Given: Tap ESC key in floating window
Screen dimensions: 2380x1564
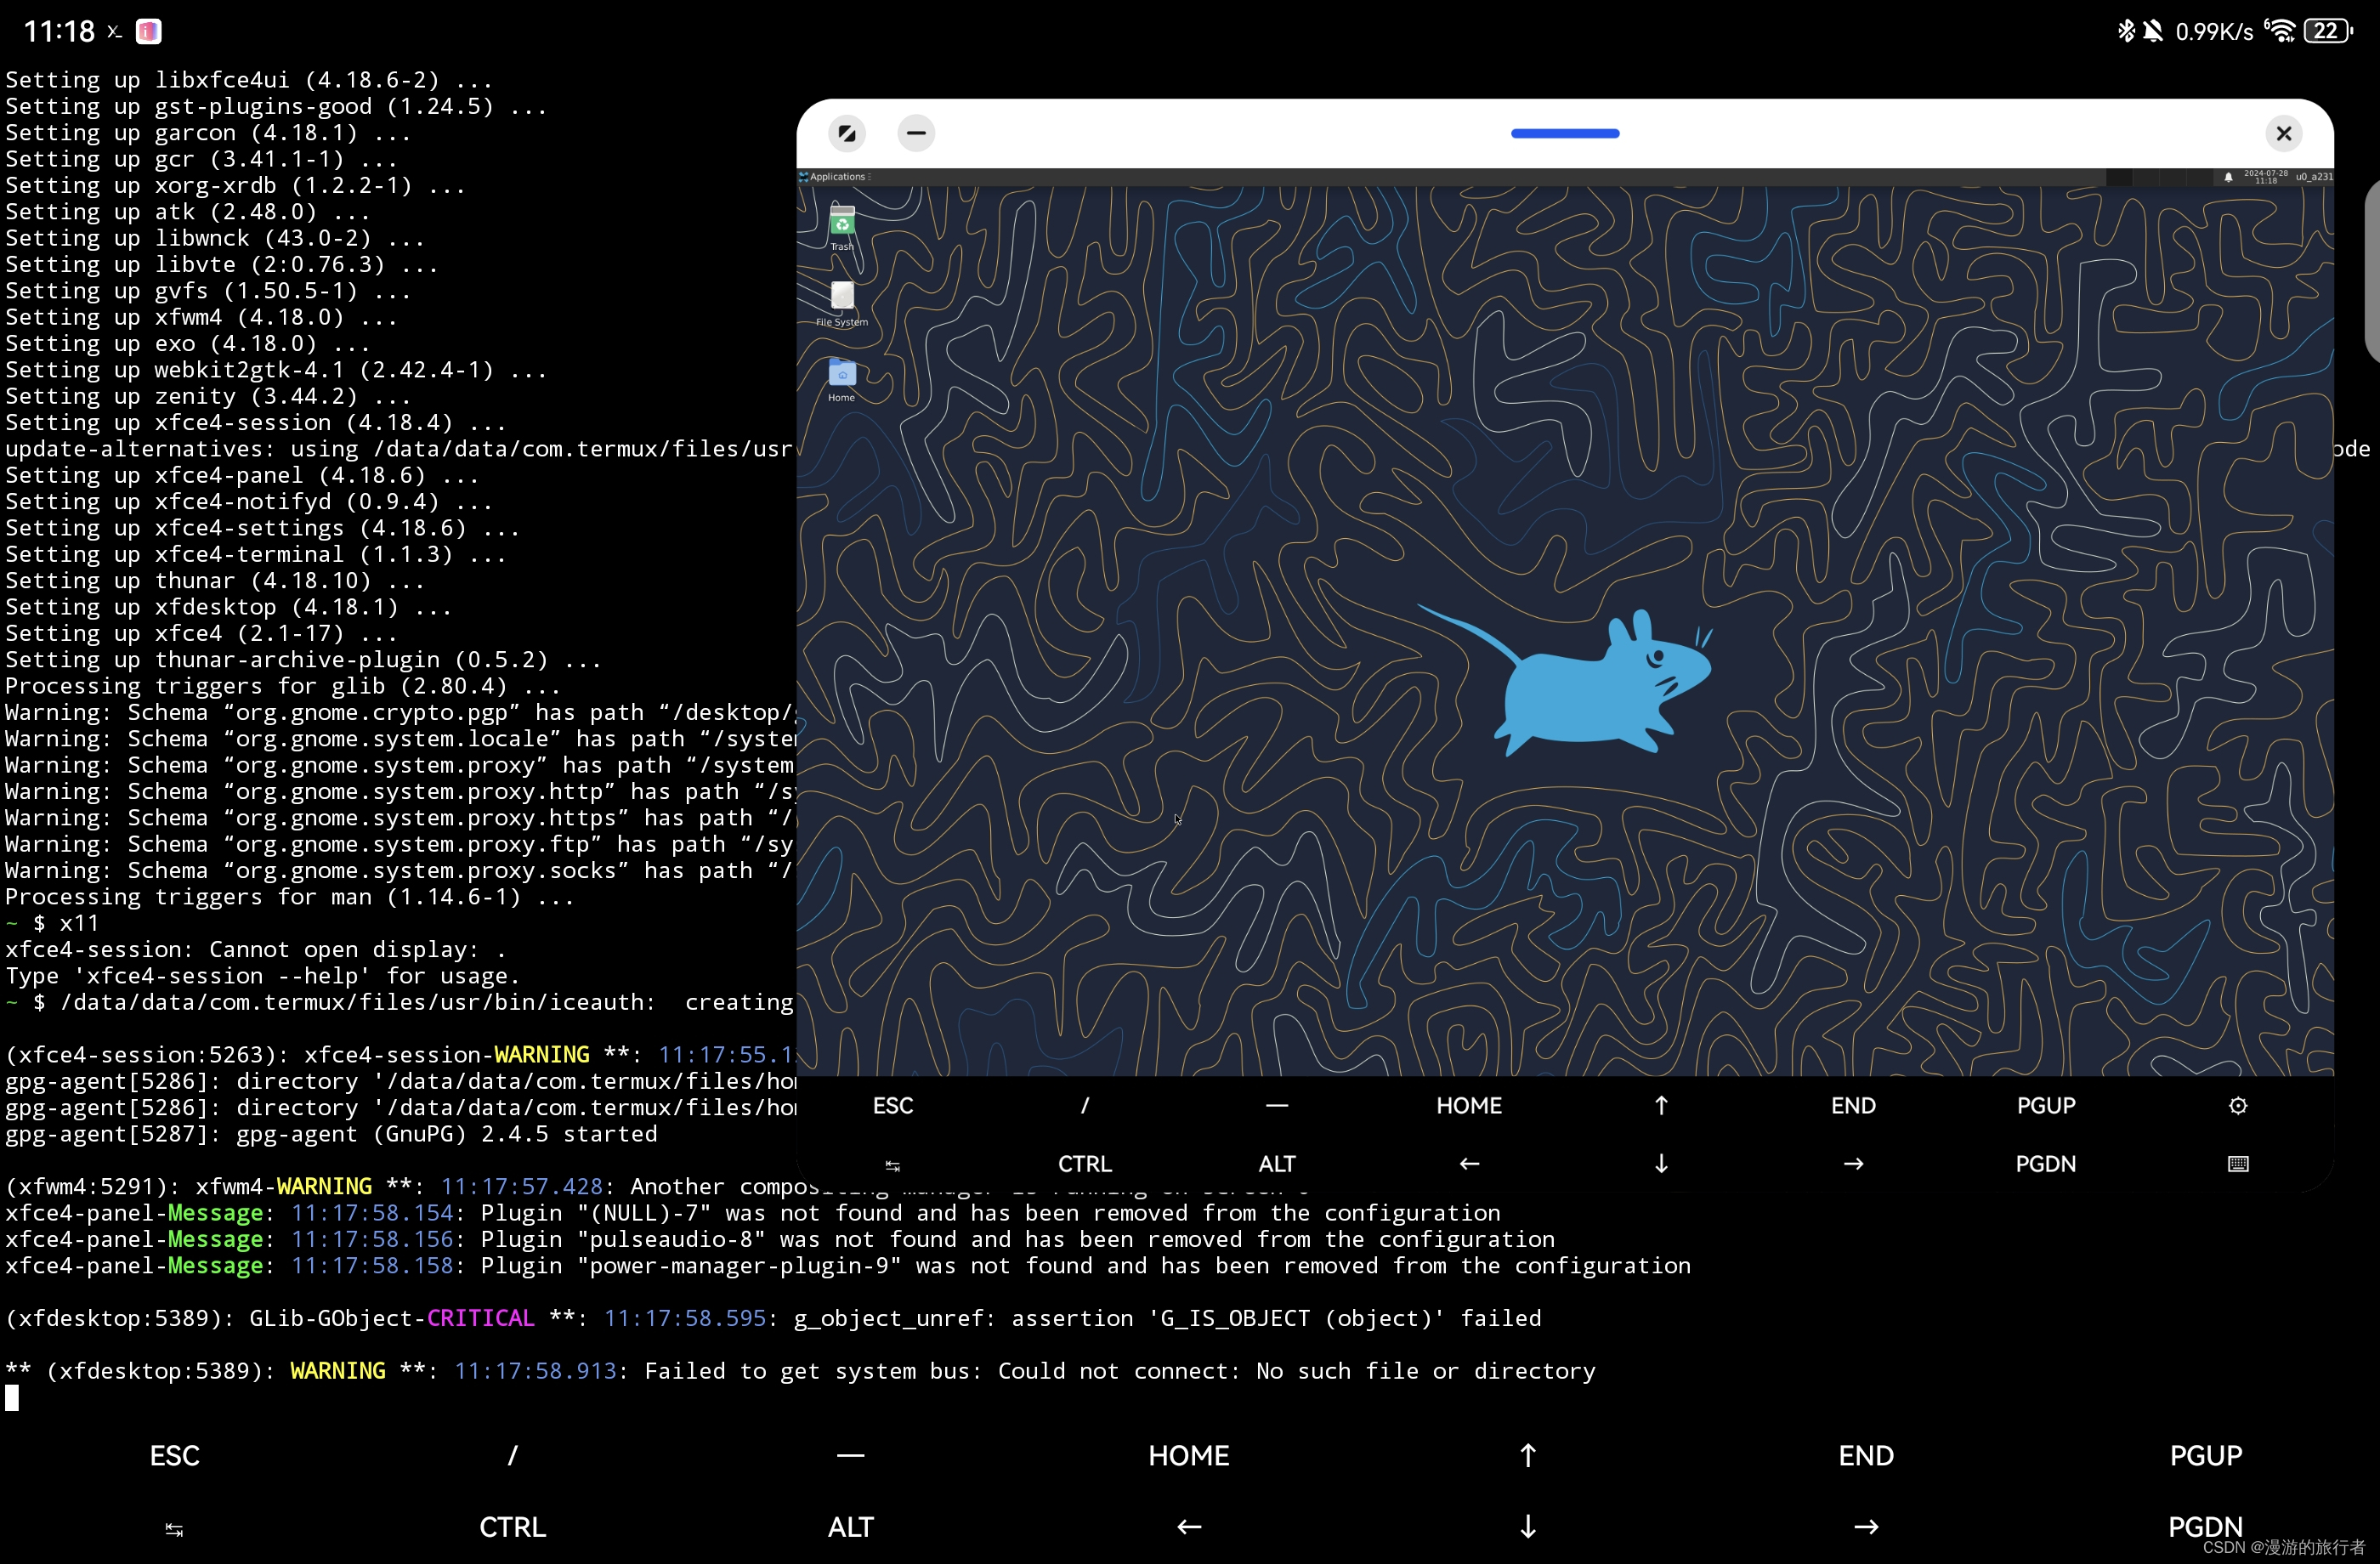Looking at the screenshot, I should point(893,1106).
